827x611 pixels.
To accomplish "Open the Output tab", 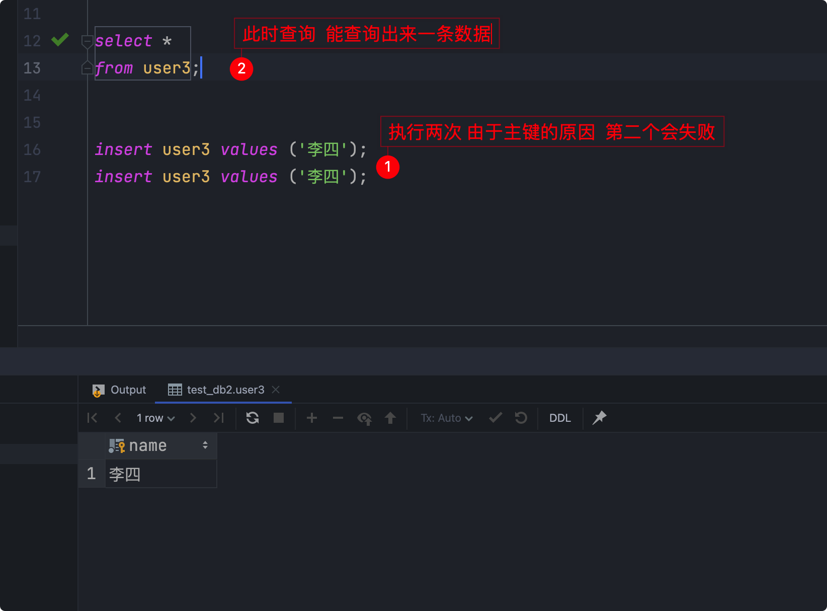I will tap(119, 390).
